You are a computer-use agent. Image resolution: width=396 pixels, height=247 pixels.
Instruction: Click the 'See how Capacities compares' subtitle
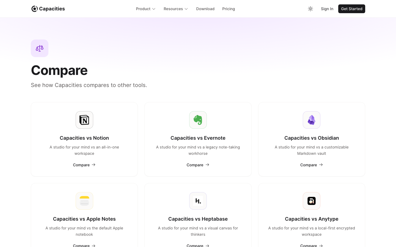pos(89,85)
